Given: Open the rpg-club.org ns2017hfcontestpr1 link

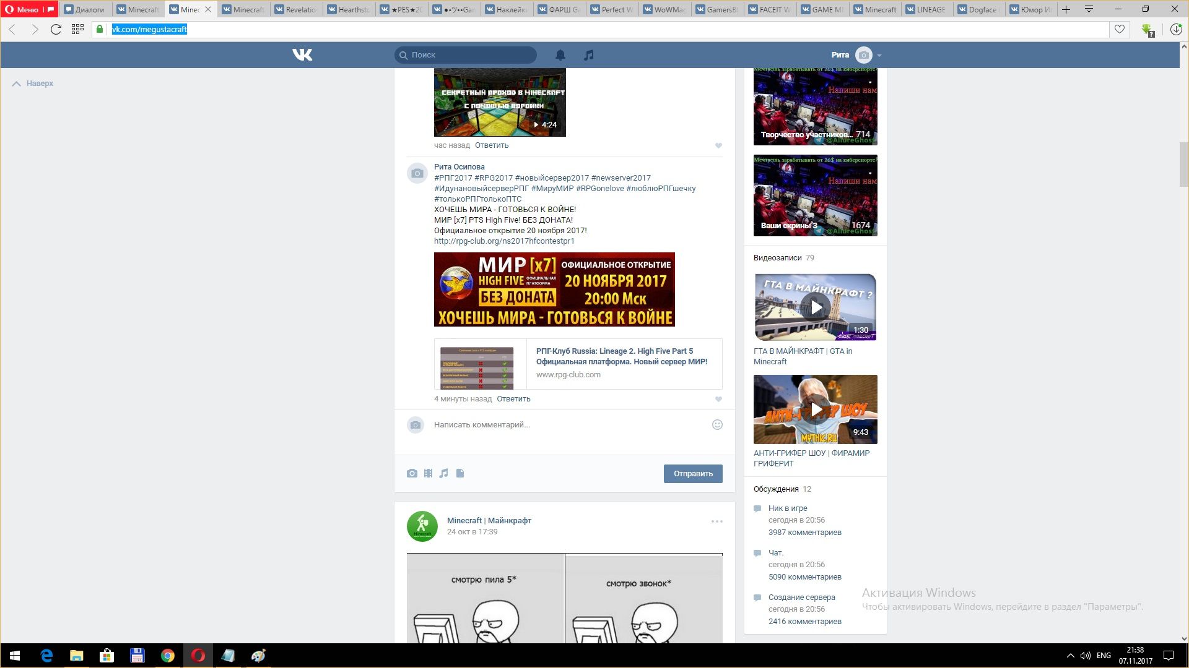Looking at the screenshot, I should (x=503, y=241).
